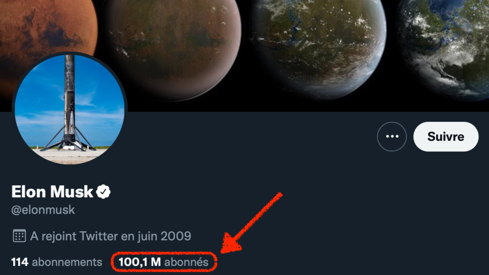Open the 114 abonnements list
The height and width of the screenshot is (275, 489).
click(x=57, y=262)
